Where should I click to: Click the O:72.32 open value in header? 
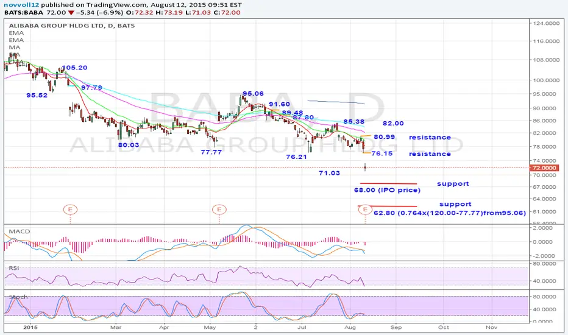click(x=139, y=12)
